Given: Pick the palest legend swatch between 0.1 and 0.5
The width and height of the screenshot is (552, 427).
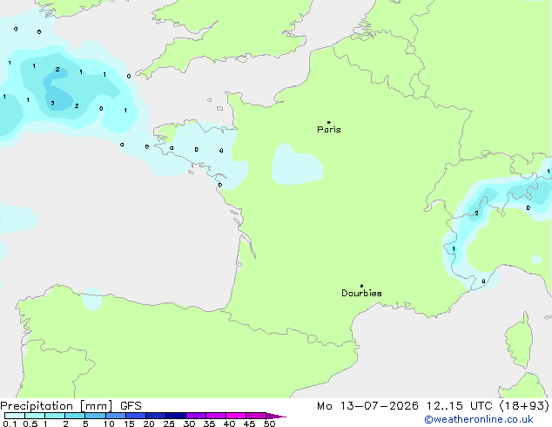Looking at the screenshot, I should 15,416.
